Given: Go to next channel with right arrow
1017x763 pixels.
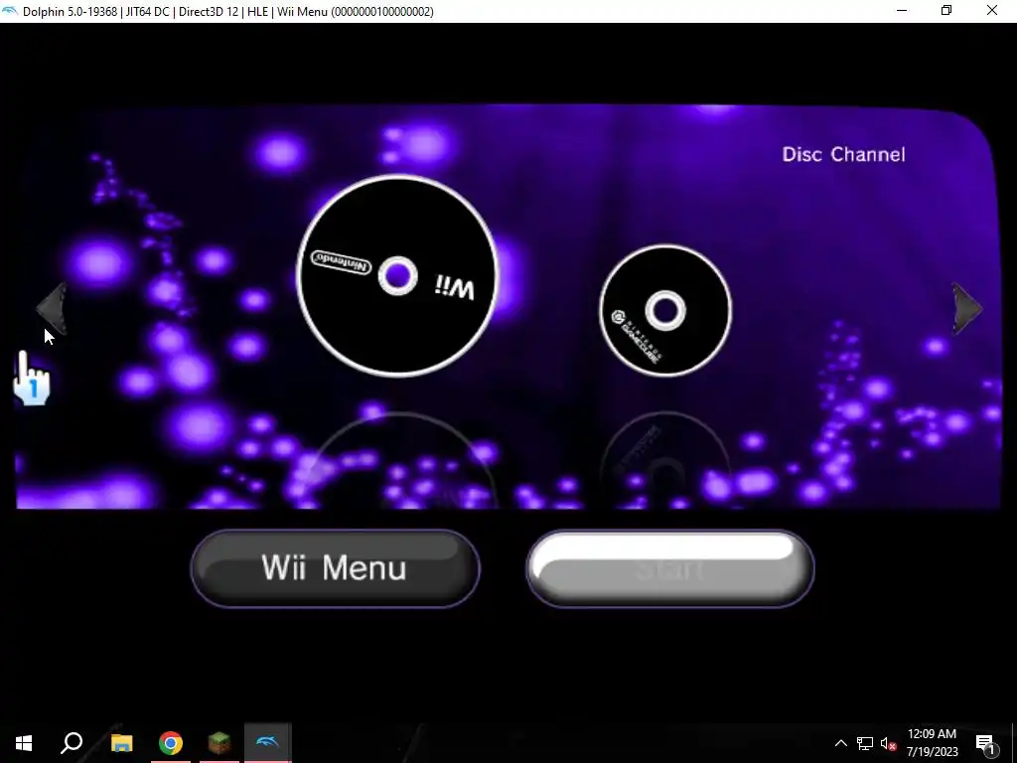Looking at the screenshot, I should (x=967, y=309).
